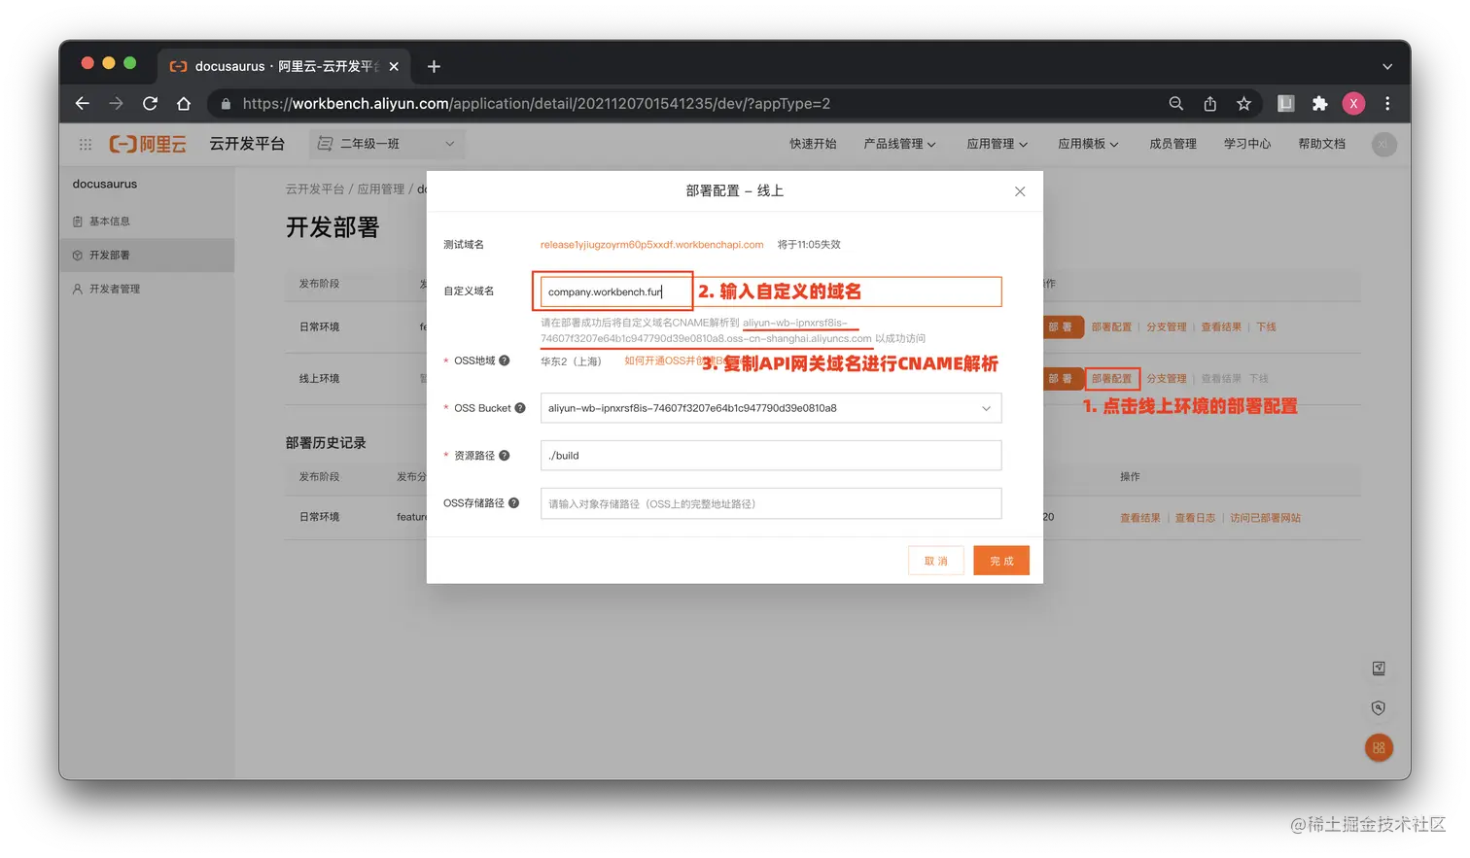The height and width of the screenshot is (858, 1470).
Task: Click 下线 in 日常环境 row
Action: pyautogui.click(x=1266, y=327)
